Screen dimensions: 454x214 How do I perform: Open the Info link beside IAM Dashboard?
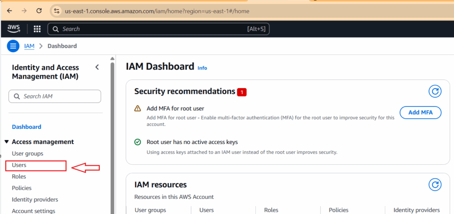[202, 68]
